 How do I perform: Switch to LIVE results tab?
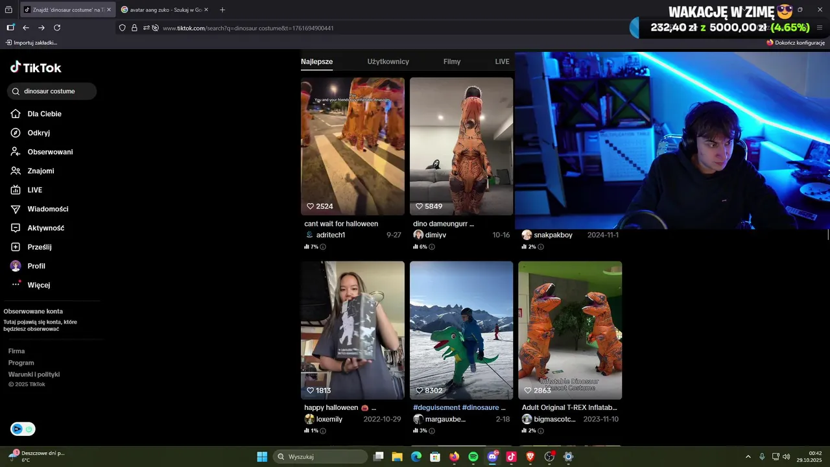pyautogui.click(x=503, y=62)
